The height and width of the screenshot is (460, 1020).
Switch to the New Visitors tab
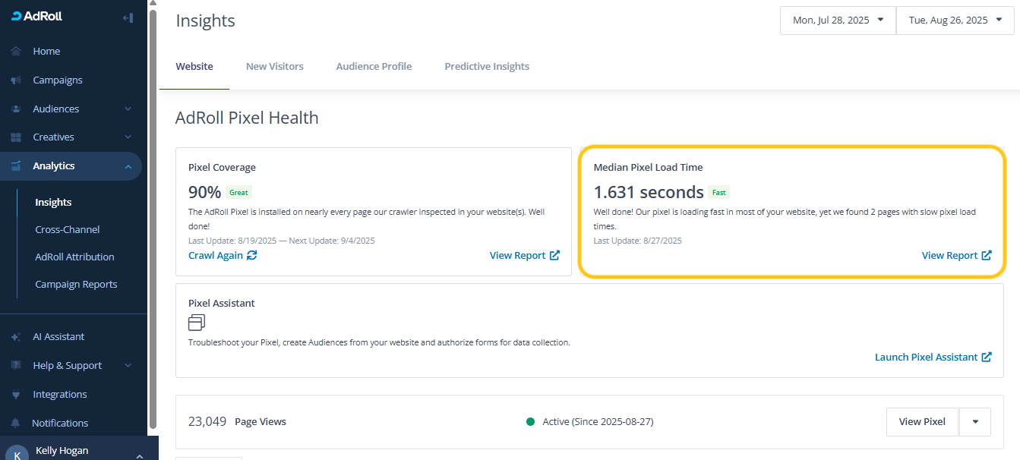pyautogui.click(x=274, y=67)
